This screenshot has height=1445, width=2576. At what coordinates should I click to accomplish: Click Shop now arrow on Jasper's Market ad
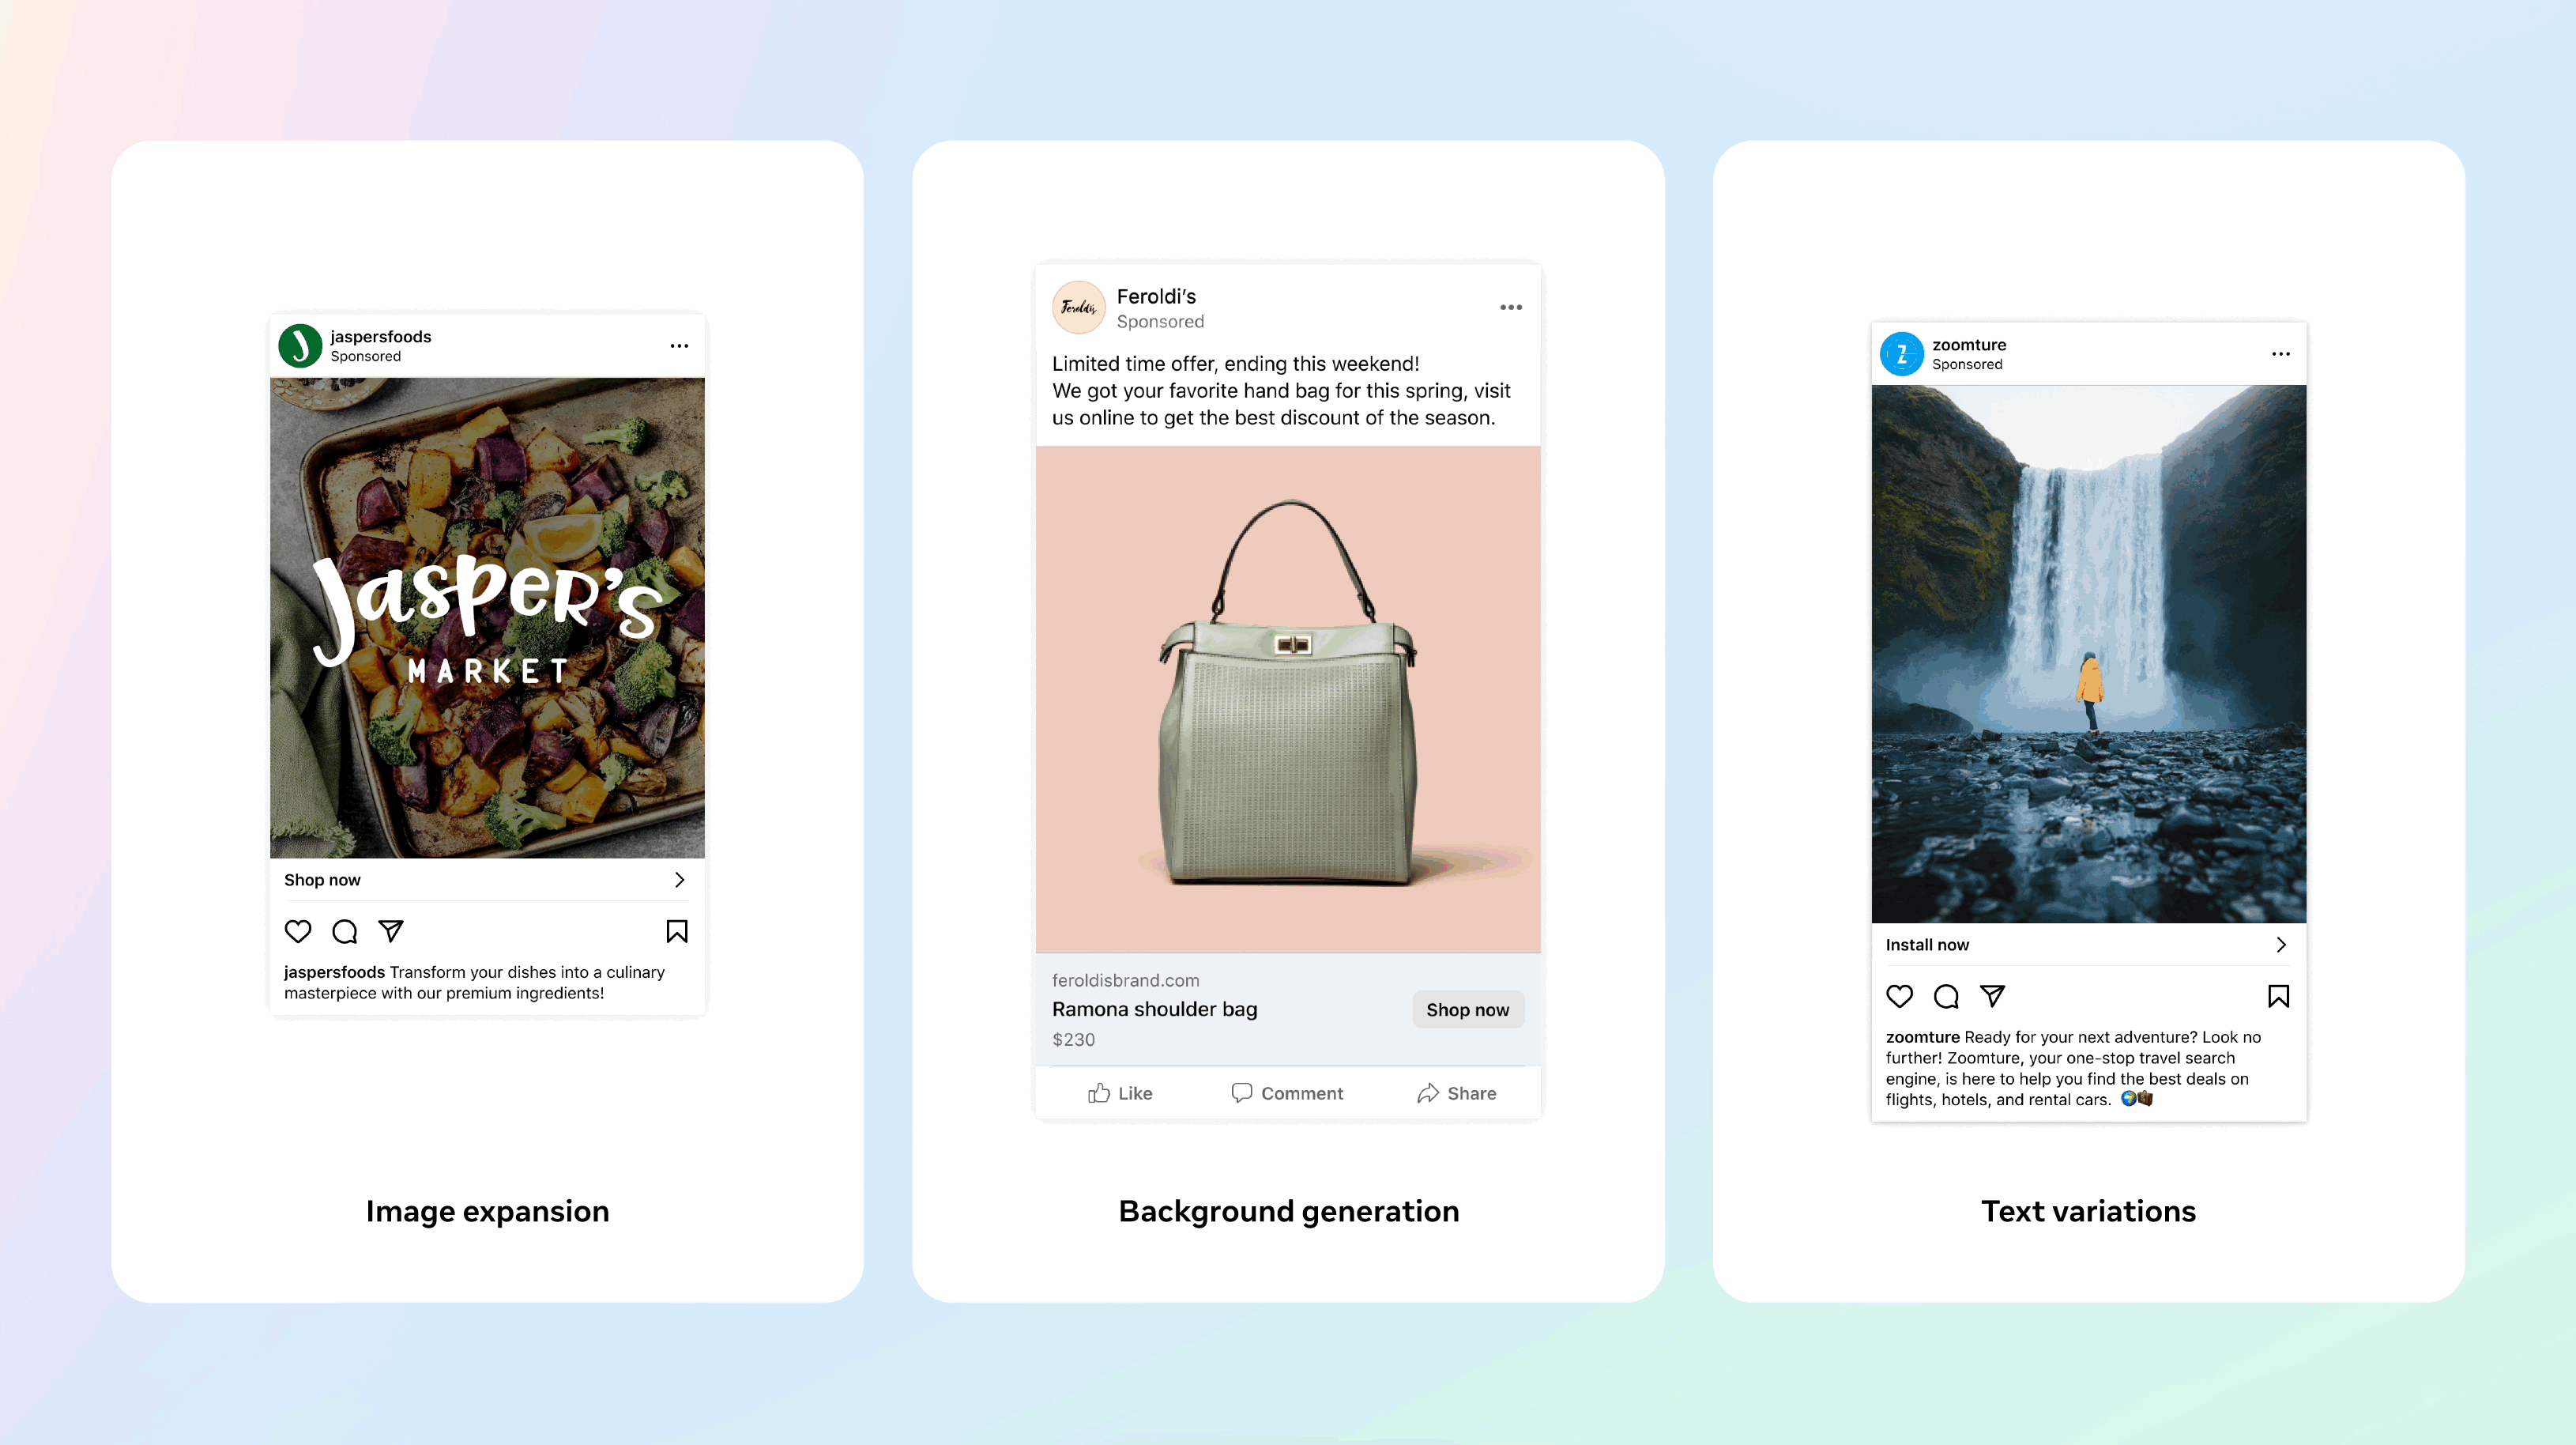click(x=681, y=880)
